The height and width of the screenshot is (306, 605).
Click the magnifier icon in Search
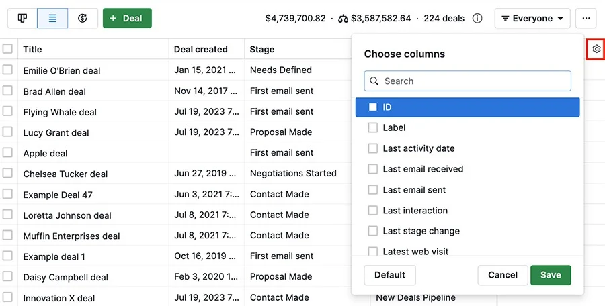coord(374,81)
